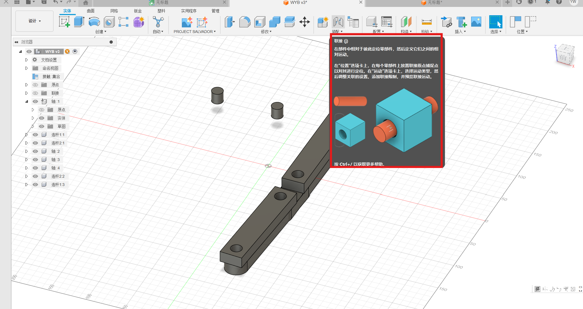Screen dimensions: 583x309
Task: Show the hidden 联接 folder via eye icon
Action: pyautogui.click(x=35, y=93)
